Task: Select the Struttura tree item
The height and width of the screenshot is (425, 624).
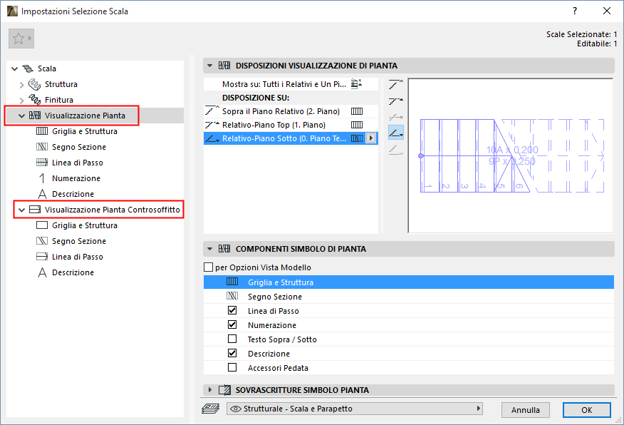Action: point(61,84)
